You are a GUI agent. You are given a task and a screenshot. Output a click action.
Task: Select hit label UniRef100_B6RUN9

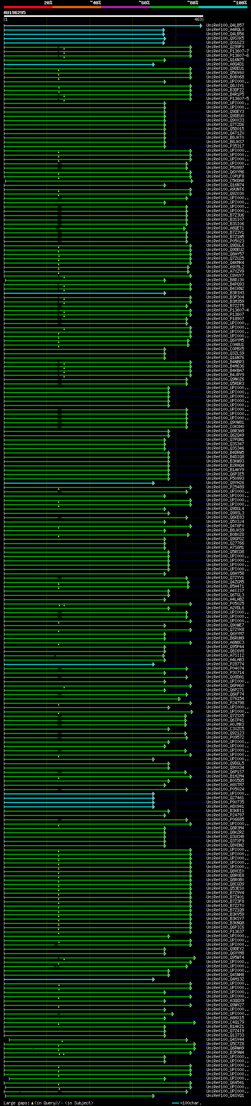coord(225,638)
